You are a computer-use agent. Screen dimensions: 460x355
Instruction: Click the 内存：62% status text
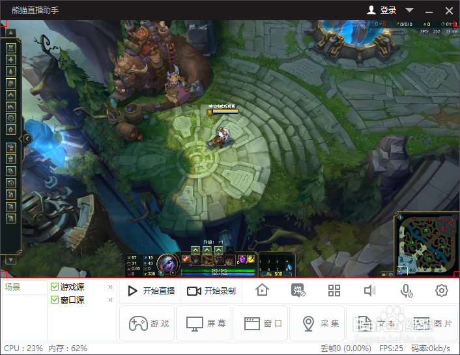tap(68, 348)
